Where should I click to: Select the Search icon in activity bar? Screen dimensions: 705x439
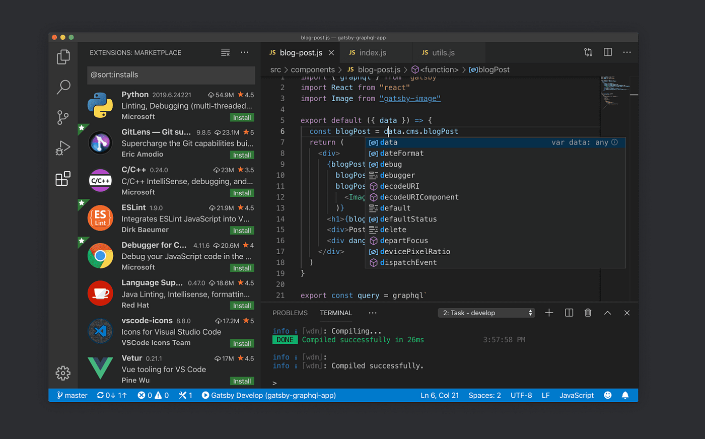62,87
